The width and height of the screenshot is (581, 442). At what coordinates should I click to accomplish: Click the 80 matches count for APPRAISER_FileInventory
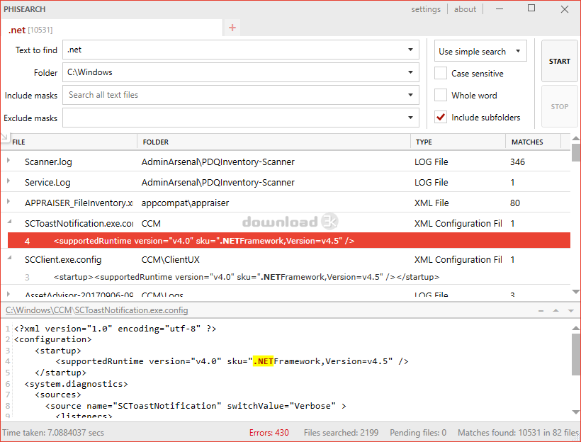pyautogui.click(x=515, y=203)
